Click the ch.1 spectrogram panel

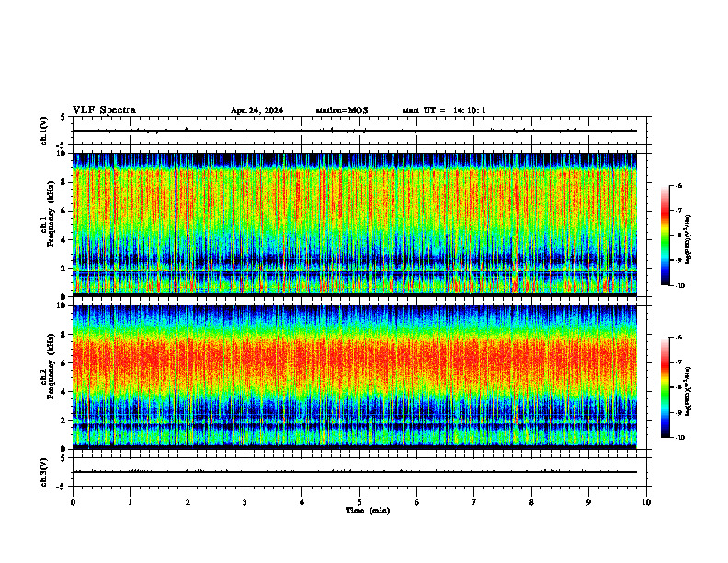click(x=355, y=224)
